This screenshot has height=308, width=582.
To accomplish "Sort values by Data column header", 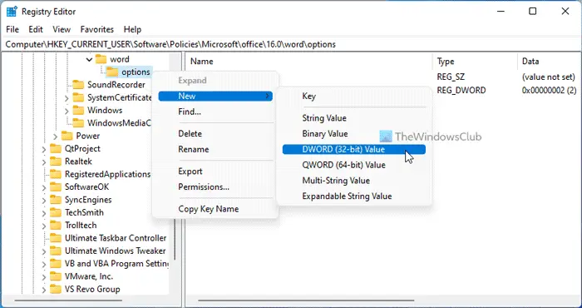I will pos(550,62).
